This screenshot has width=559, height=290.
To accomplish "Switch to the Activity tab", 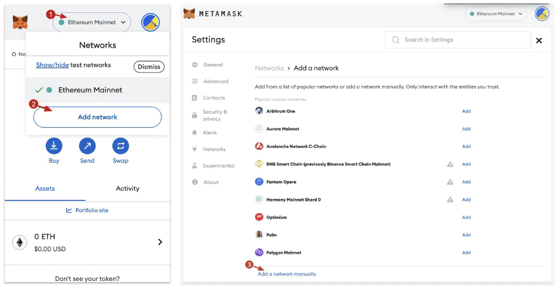I will point(128,189).
